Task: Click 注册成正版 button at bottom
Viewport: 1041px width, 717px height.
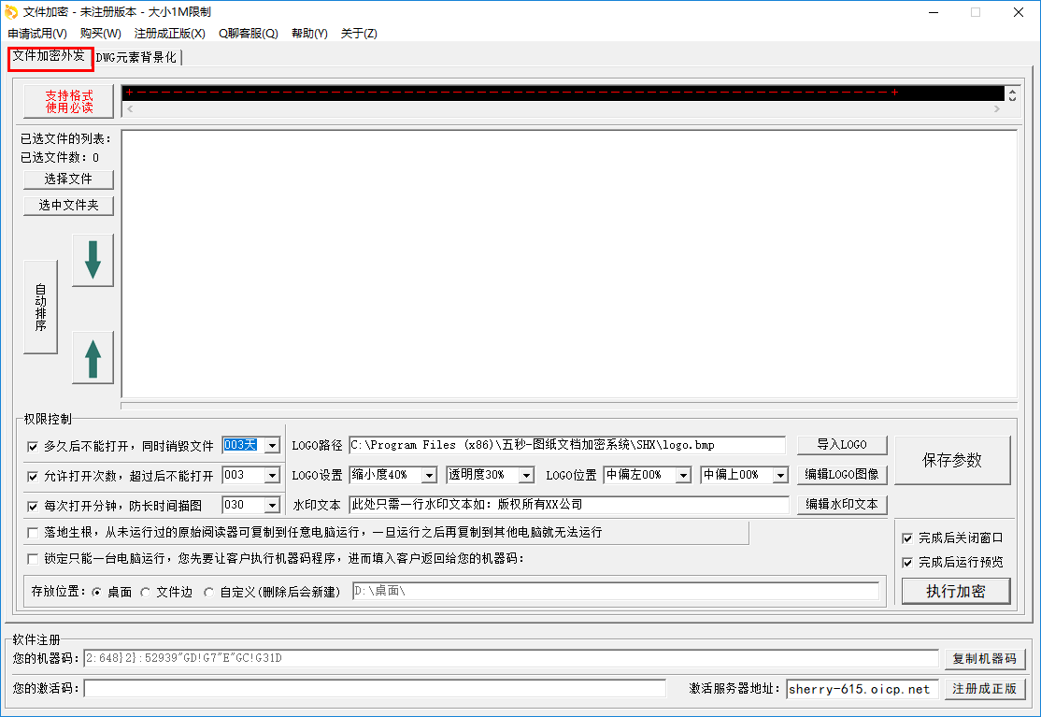Action: [985, 689]
